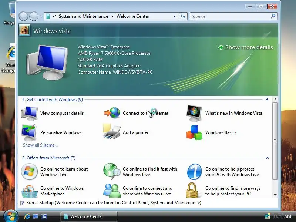
Task: Click the Standard VGA Graphics Adapter text
Action: tap(108, 66)
